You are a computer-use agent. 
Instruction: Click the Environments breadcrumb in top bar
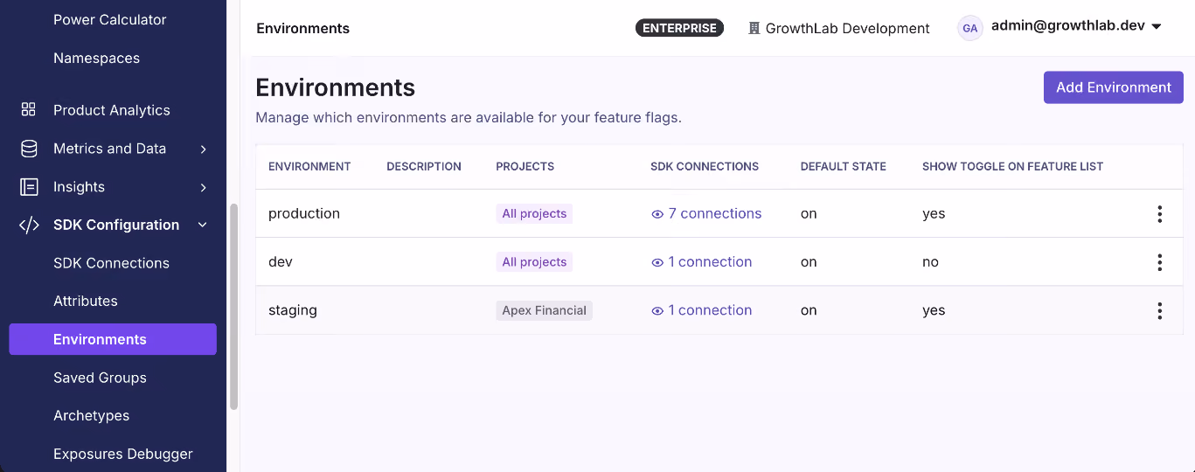click(302, 28)
